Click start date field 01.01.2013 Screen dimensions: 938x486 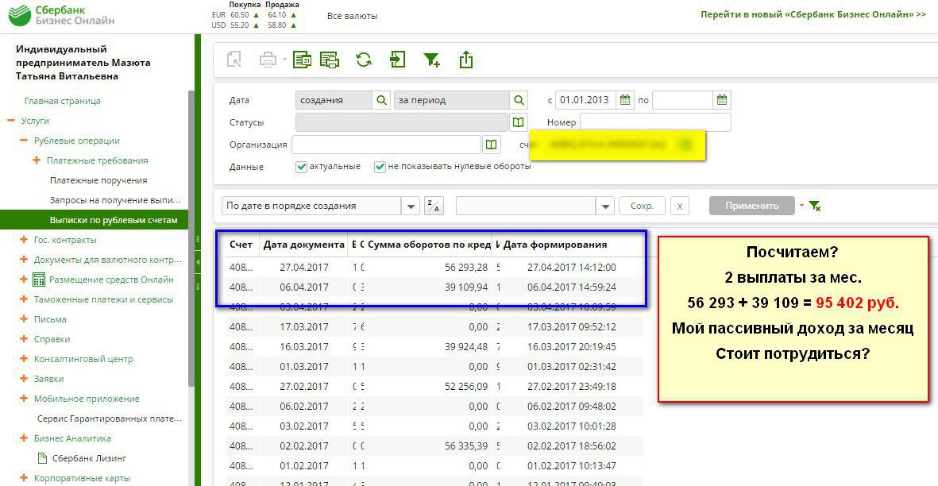(x=585, y=100)
